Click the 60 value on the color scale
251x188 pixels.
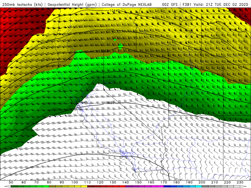tap(24, 182)
